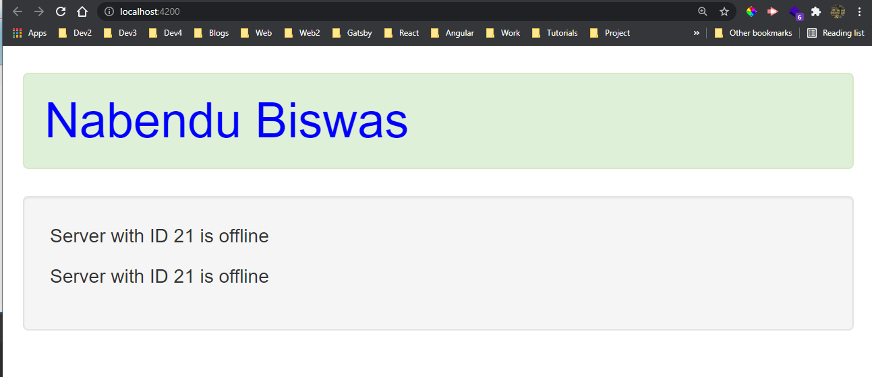Open the Apps shortcut in bookmarks bar

point(30,33)
